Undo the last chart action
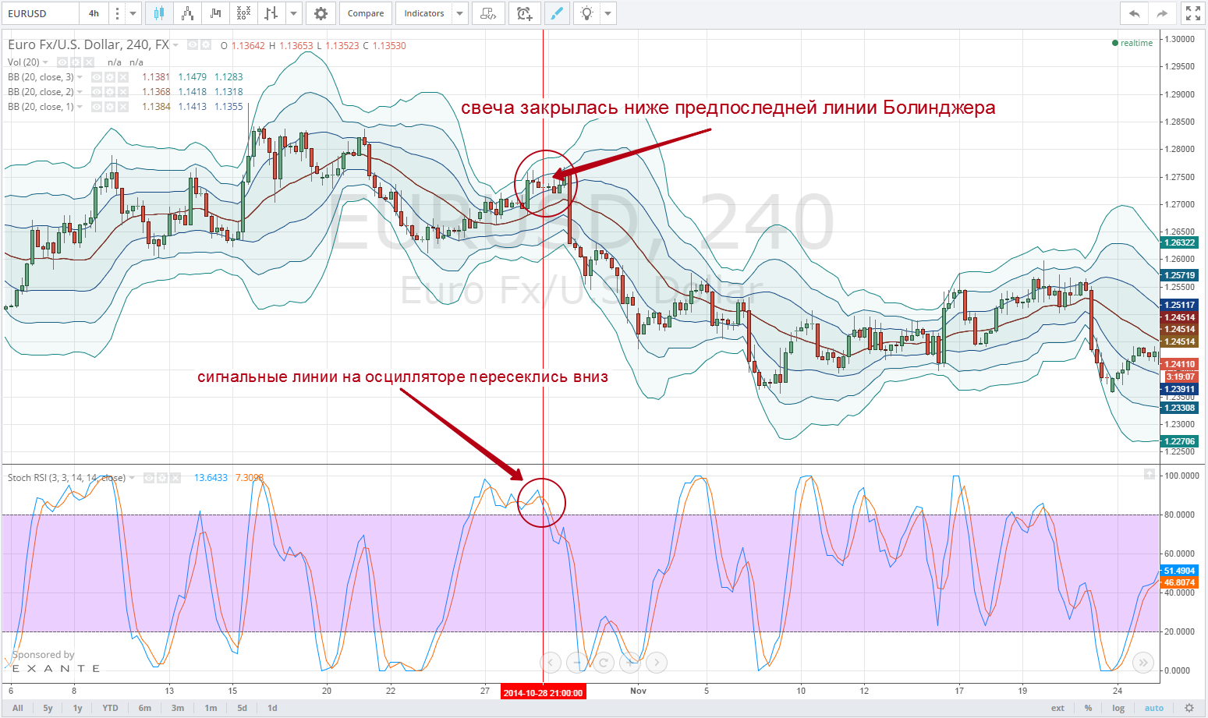The width and height of the screenshot is (1208, 718). pos(1134,13)
